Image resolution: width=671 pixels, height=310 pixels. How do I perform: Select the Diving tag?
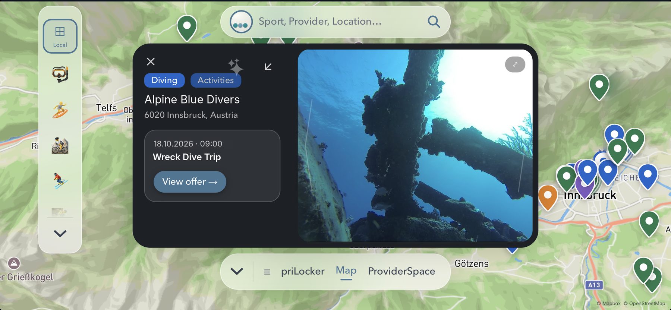tap(164, 80)
